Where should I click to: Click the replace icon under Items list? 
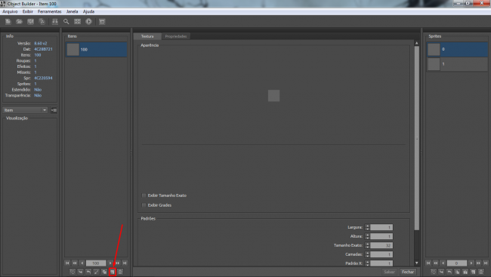(73, 272)
